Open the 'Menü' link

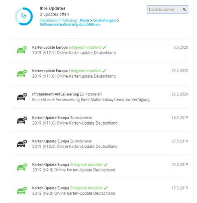click(84, 20)
